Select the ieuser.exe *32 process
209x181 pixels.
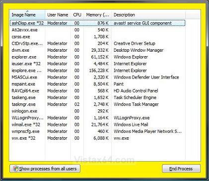tap(97, 64)
